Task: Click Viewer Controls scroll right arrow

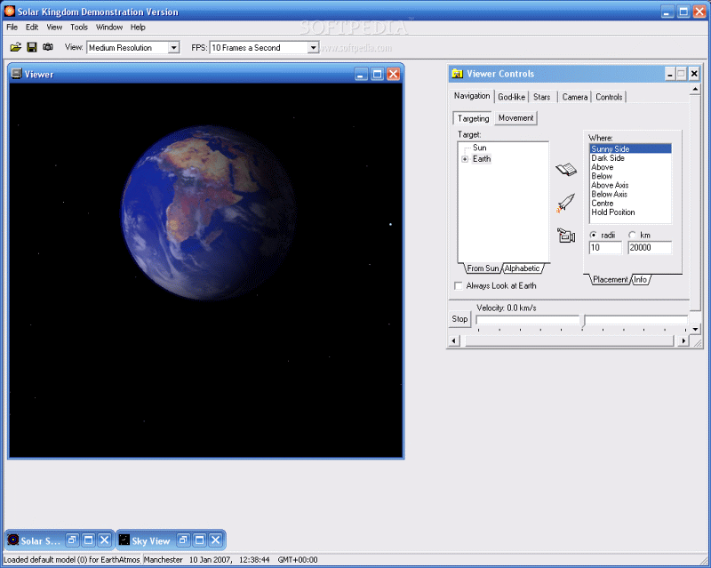Action: [x=683, y=340]
